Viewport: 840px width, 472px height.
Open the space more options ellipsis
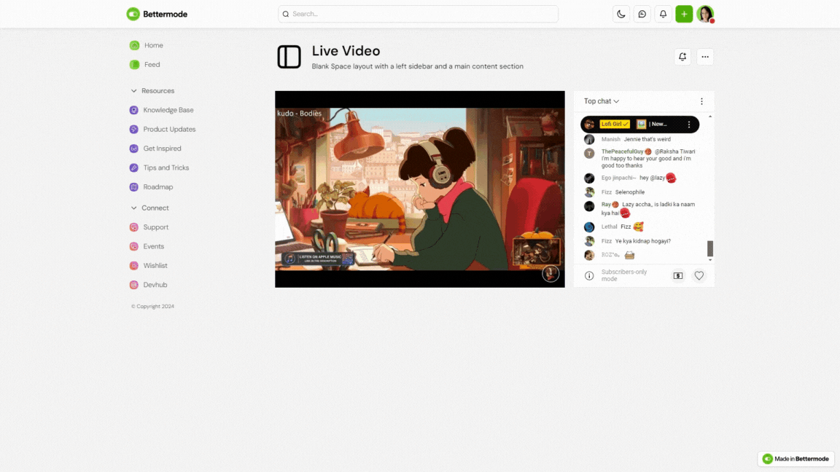click(x=705, y=57)
